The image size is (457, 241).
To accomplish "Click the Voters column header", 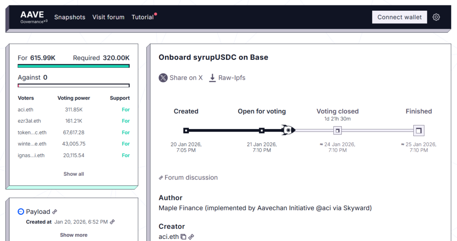I will coord(25,98).
